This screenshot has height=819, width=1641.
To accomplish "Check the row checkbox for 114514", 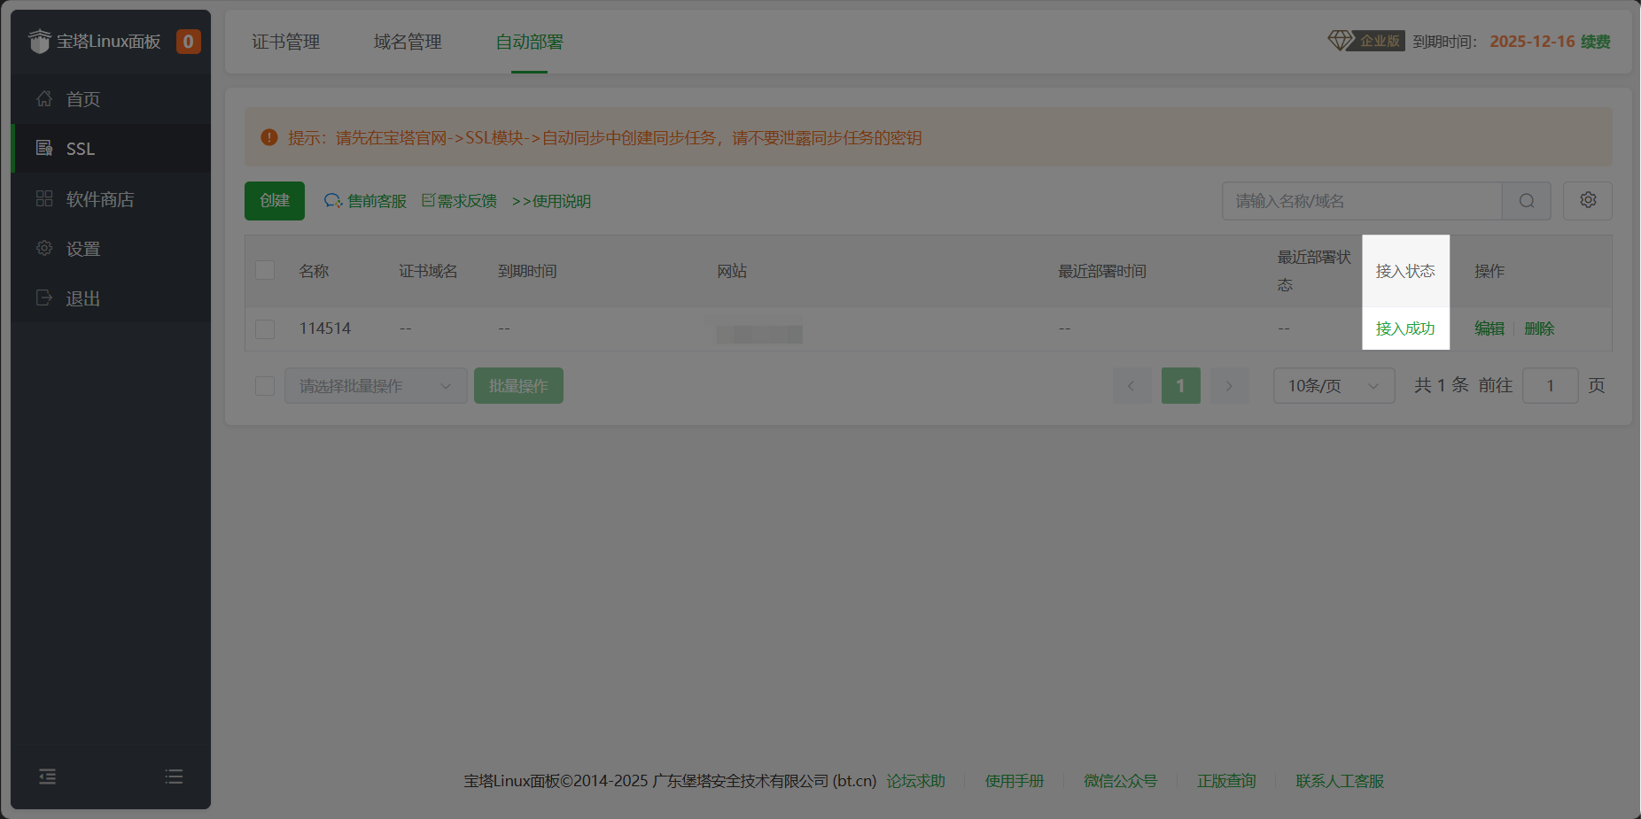I will [x=265, y=328].
